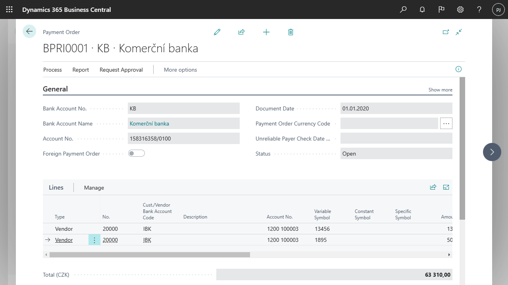Click No. 20000 in the second line

(x=110, y=240)
